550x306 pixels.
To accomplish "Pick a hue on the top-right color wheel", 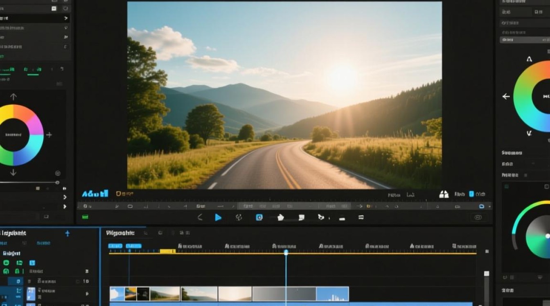I will (524, 97).
